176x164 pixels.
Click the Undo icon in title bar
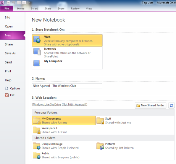point(14,3)
